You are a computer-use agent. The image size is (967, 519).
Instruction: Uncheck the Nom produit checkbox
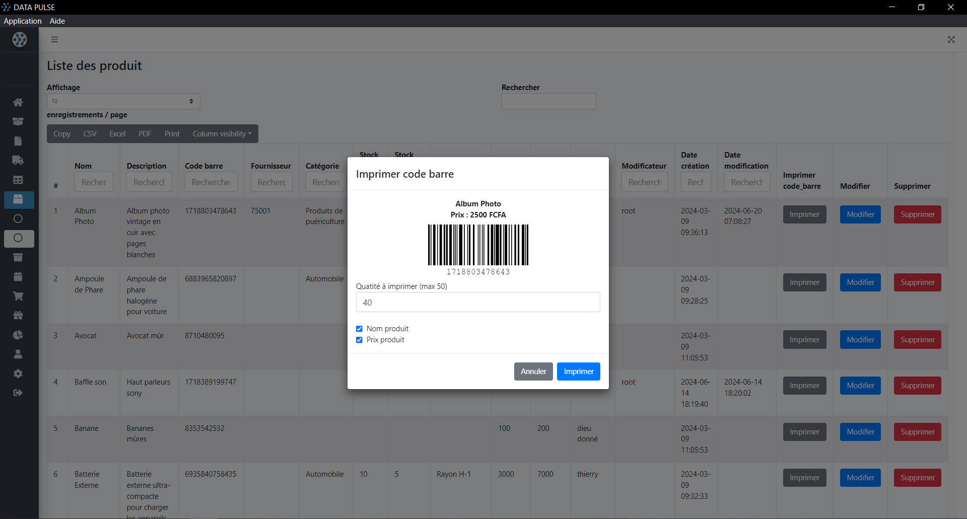tap(359, 329)
